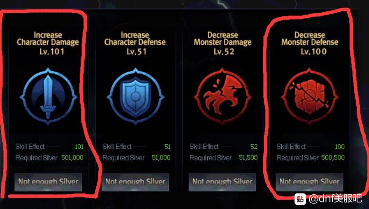Click the Lv.101 level label
Image resolution: width=369 pixels, height=209 pixels.
52,52
